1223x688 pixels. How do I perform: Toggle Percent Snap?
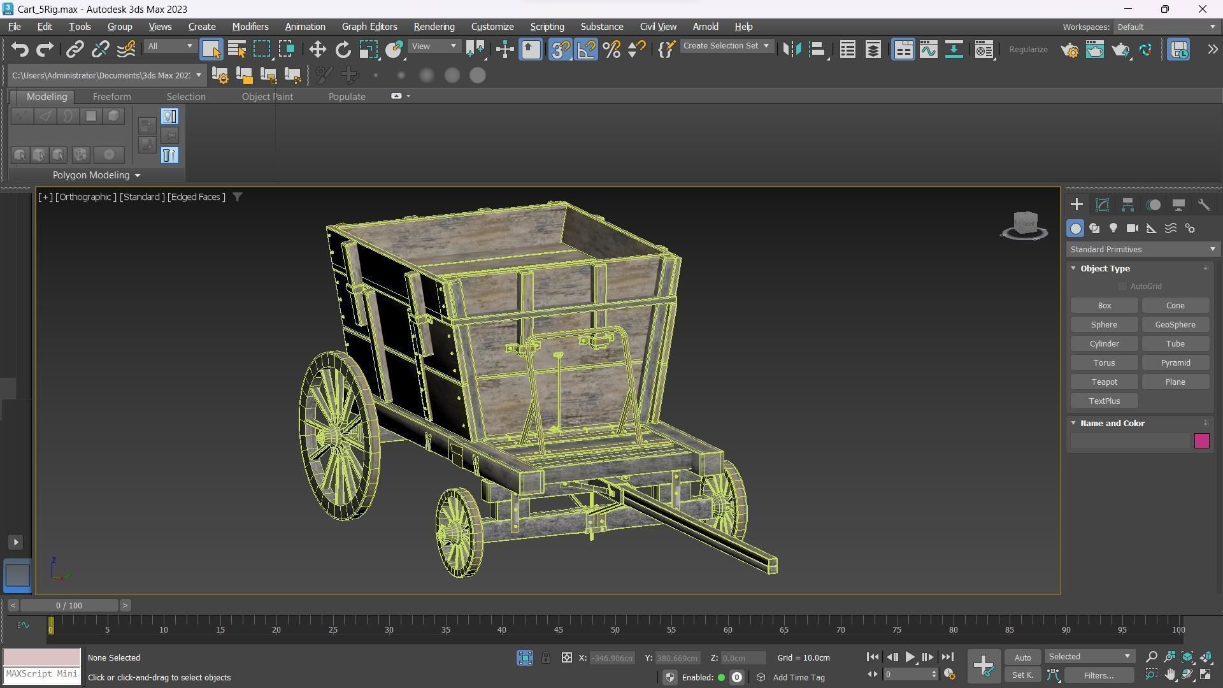(611, 49)
